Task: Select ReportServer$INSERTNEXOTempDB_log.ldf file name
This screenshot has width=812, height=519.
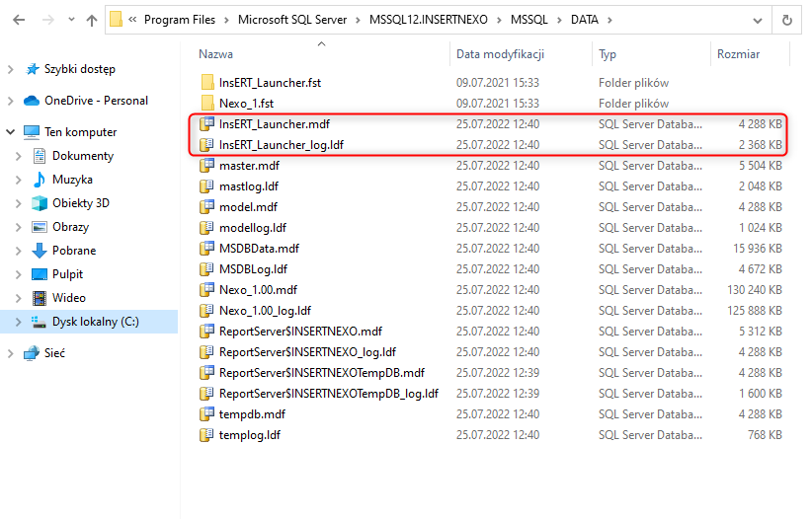Action: pyautogui.click(x=329, y=394)
